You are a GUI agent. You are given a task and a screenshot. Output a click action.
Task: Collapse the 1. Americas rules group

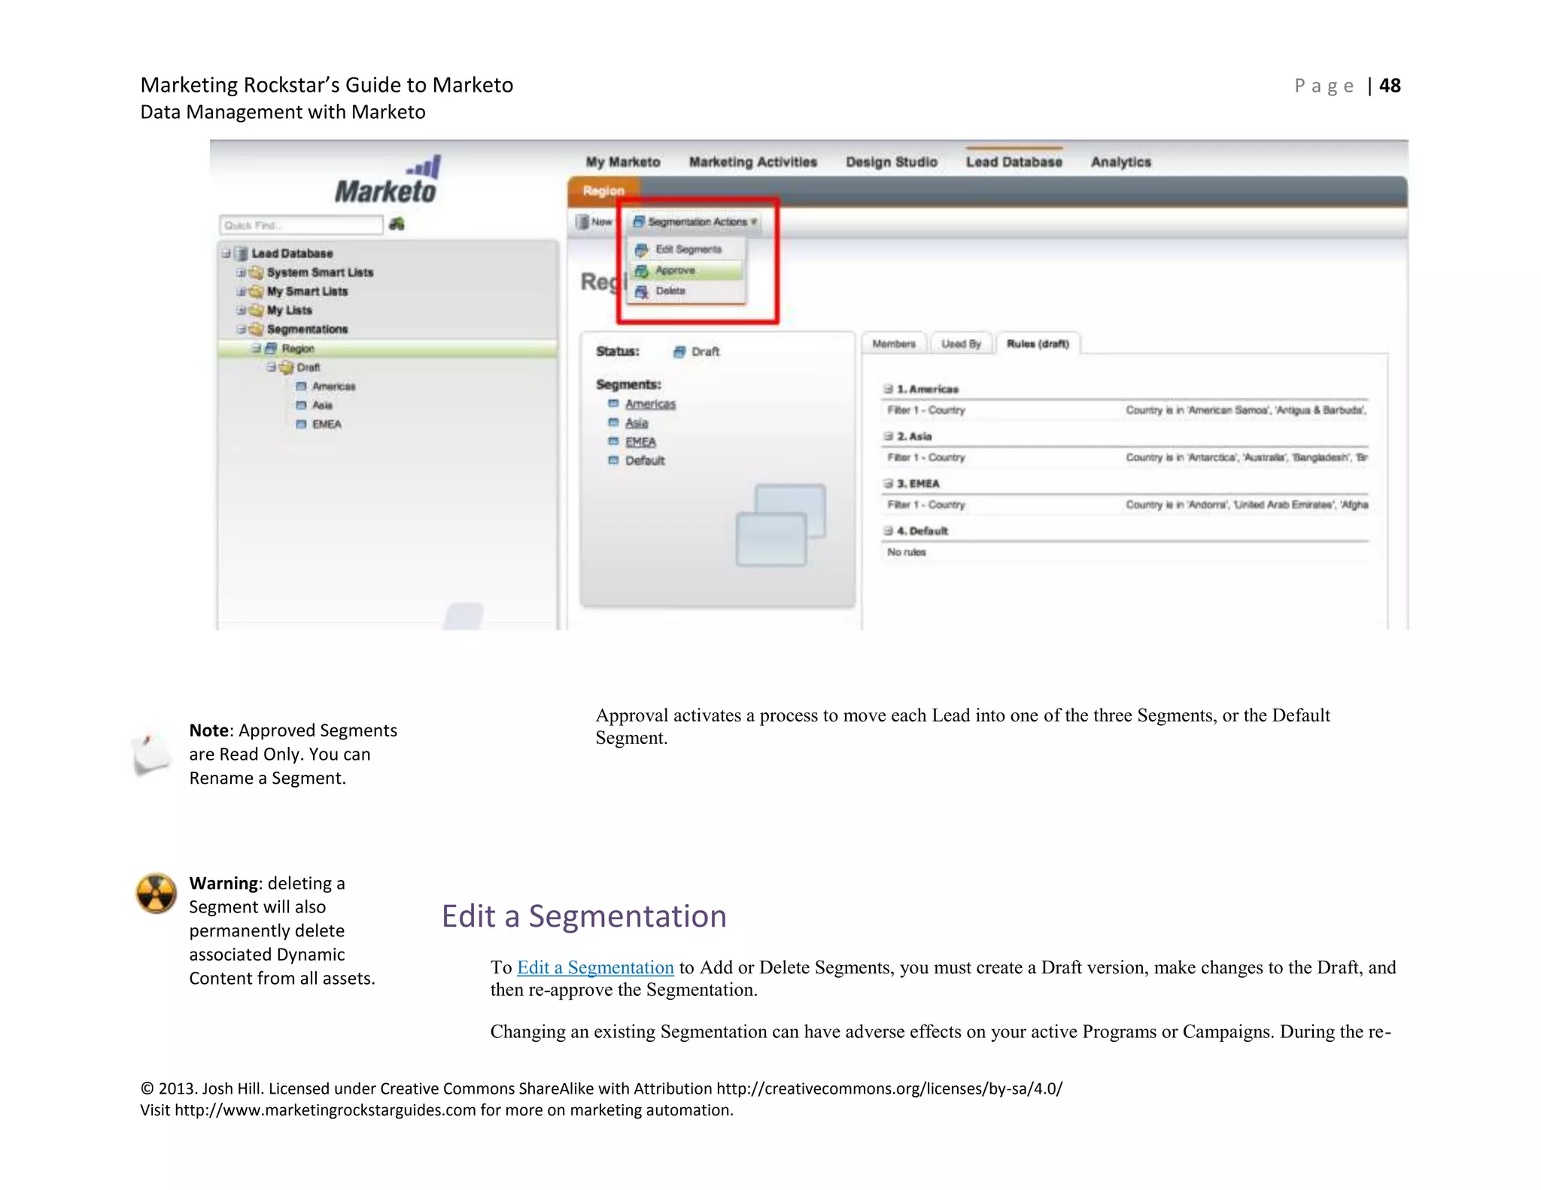click(x=888, y=389)
